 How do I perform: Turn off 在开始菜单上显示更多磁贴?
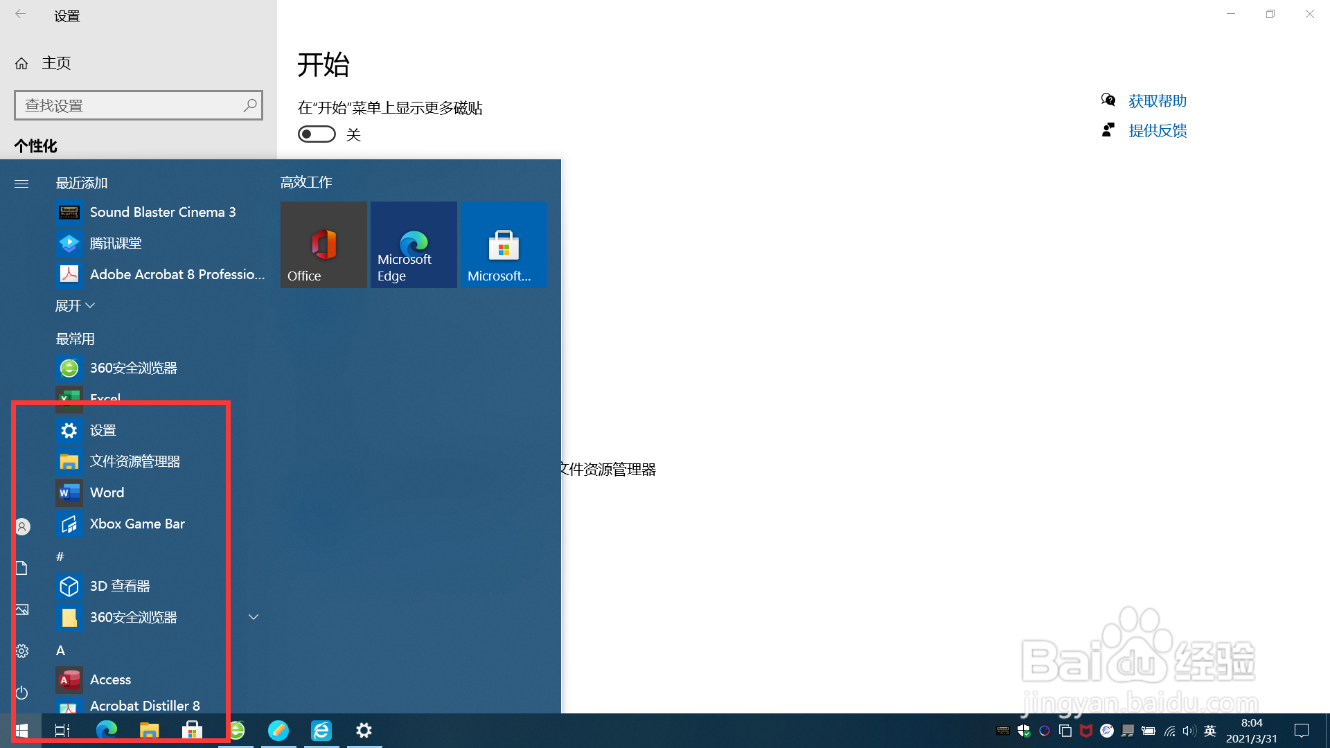pyautogui.click(x=316, y=134)
